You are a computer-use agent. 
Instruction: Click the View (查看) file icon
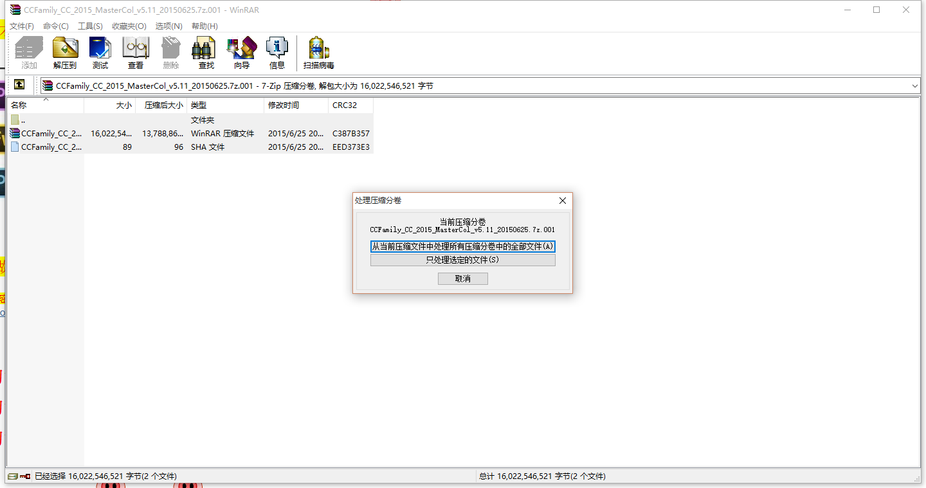(x=136, y=53)
